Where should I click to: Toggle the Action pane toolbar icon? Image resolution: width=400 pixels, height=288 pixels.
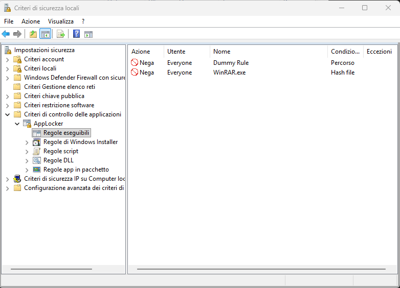tap(88, 34)
